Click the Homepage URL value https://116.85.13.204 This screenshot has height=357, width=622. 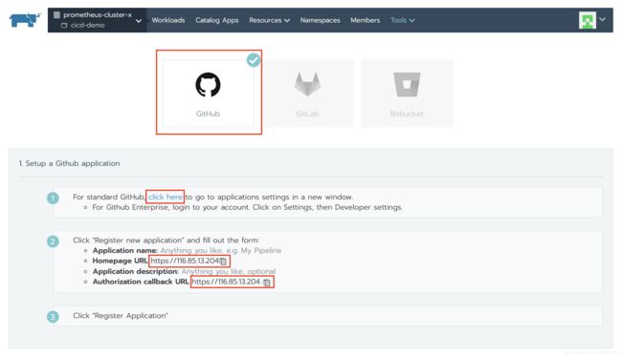click(185, 261)
